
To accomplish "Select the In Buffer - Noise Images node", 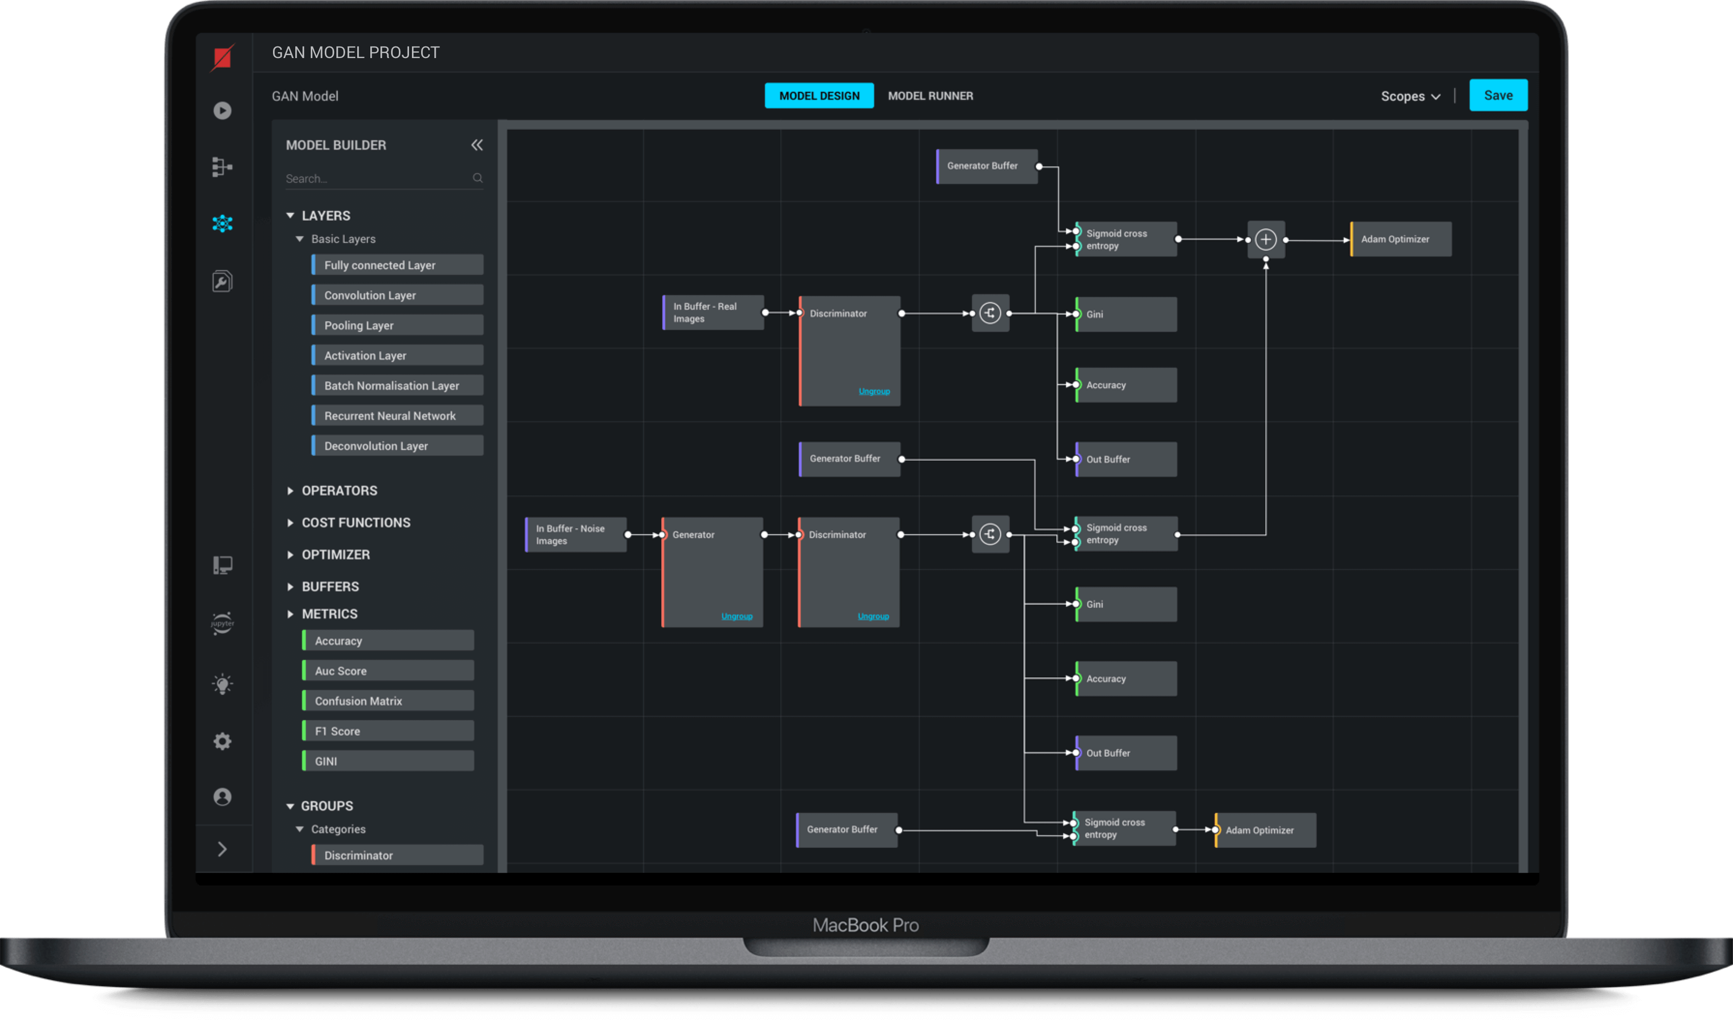I will (x=576, y=535).
